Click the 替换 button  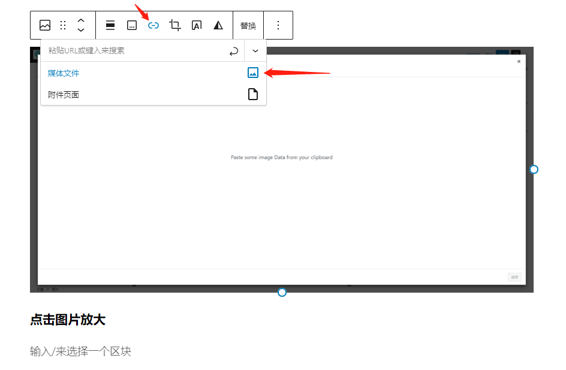[x=248, y=25]
